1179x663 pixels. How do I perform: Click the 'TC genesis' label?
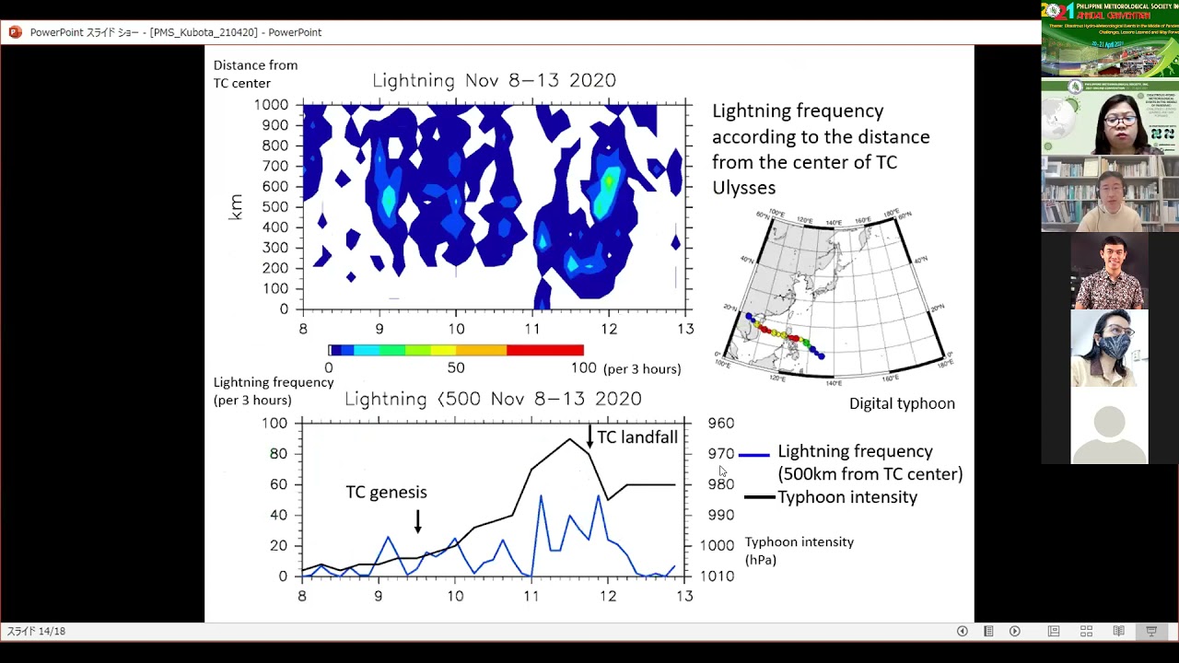pos(386,493)
